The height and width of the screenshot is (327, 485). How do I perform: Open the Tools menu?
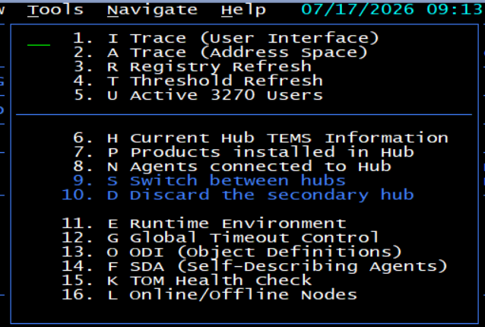pyautogui.click(x=55, y=10)
